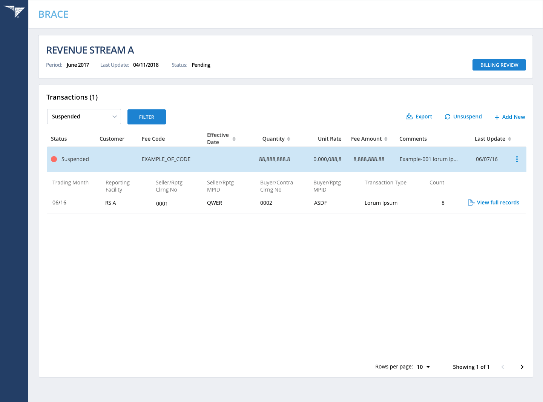Click the unit rate value 0.000,088,8
Viewport: 543px width, 402px height.
tap(327, 159)
